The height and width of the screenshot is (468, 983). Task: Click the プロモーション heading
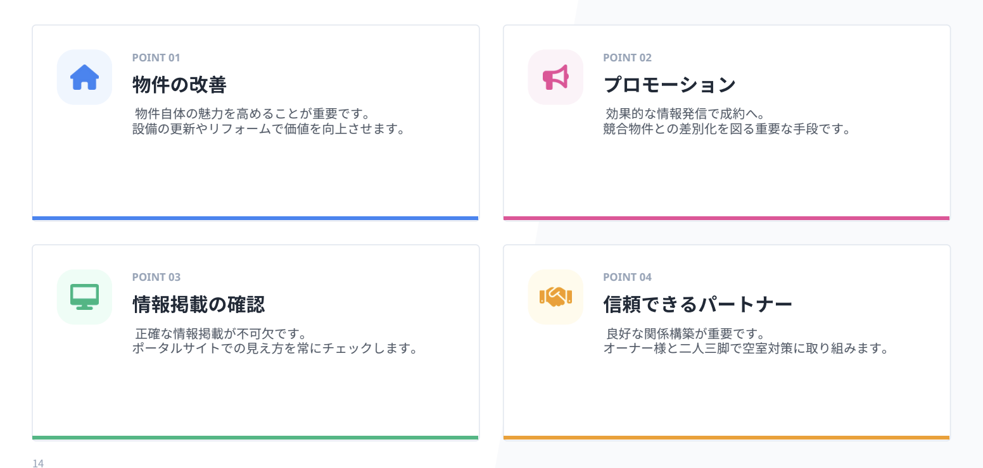[x=669, y=85]
